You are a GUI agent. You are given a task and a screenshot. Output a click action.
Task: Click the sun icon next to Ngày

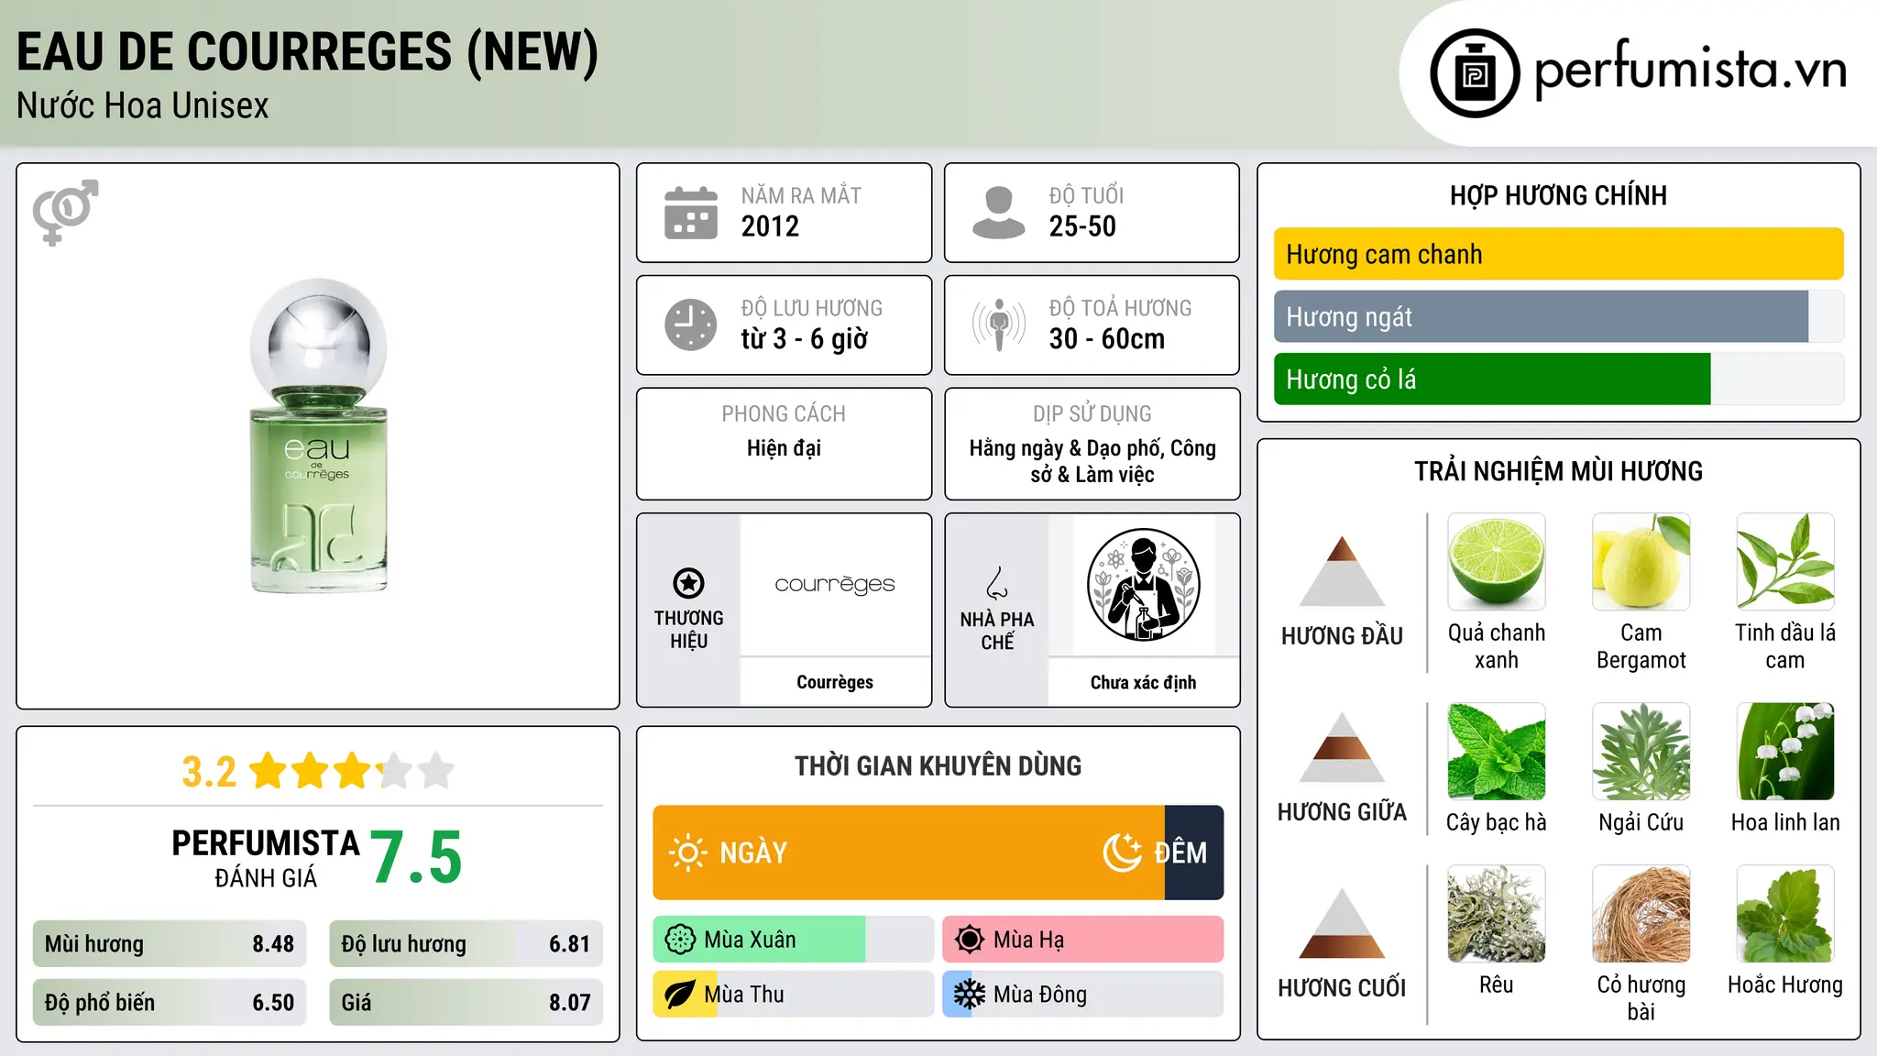pos(687,852)
